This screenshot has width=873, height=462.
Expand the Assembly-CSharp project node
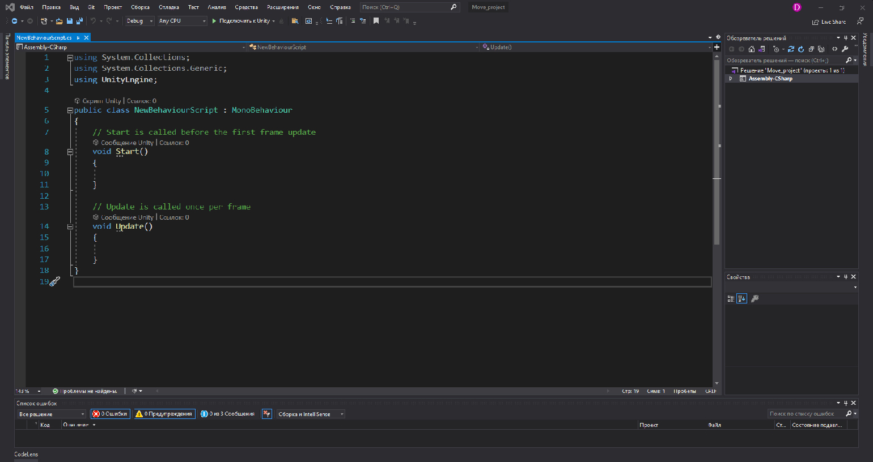(731, 79)
